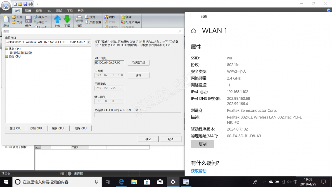This screenshot has height=187, width=332.
Task: Click the 复制 (Copy) button in Settings
Action: pyautogui.click(x=203, y=144)
